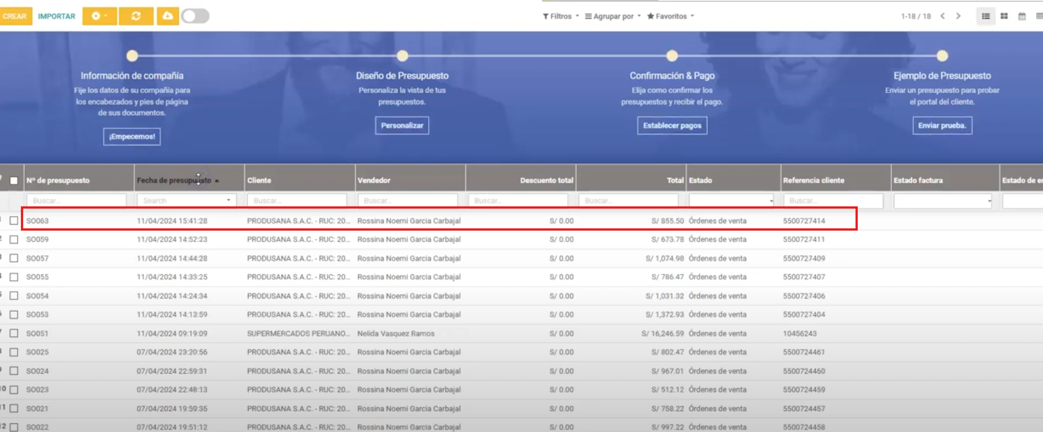The height and width of the screenshot is (432, 1043).
Task: Expand the Filtros dropdown
Action: (560, 16)
